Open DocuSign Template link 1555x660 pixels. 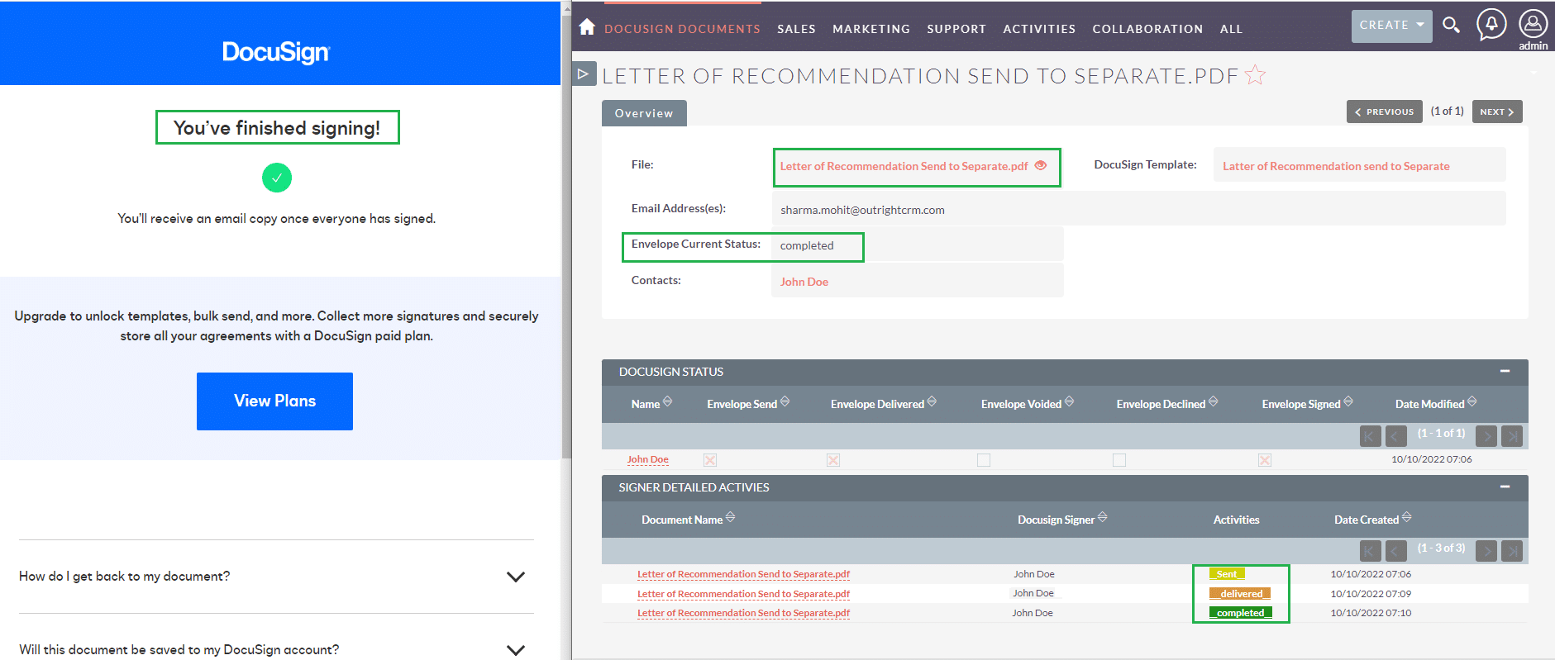tap(1336, 166)
